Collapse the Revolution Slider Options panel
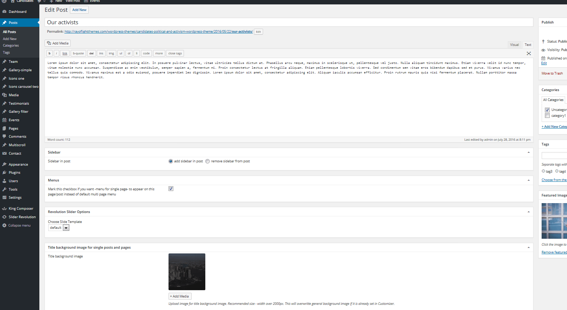Image resolution: width=567 pixels, height=310 pixels. click(528, 212)
